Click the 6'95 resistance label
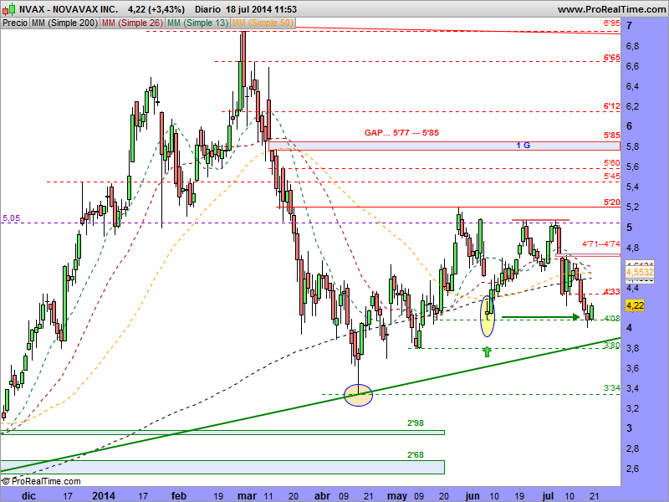The image size is (669, 502). point(612,23)
